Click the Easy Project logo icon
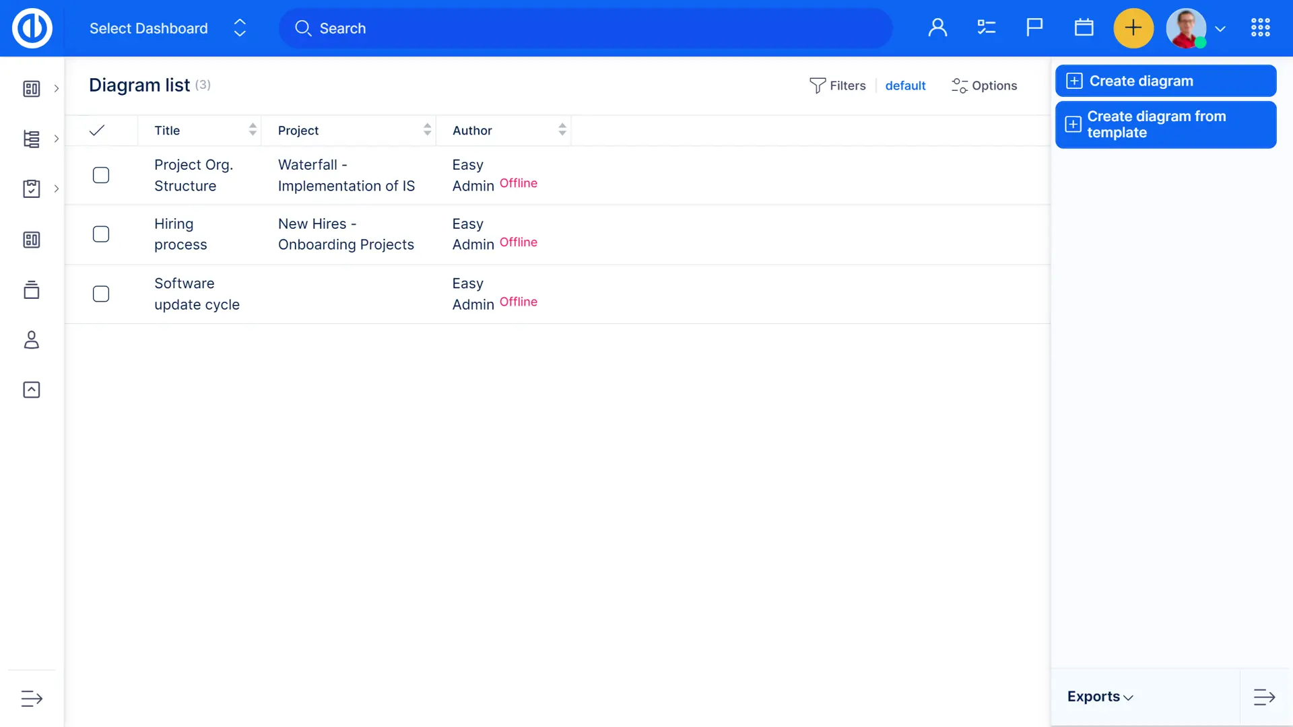This screenshot has width=1293, height=727. [32, 28]
